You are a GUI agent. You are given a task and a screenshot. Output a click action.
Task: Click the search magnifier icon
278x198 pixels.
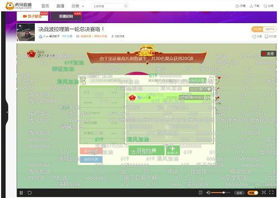click(126, 6)
